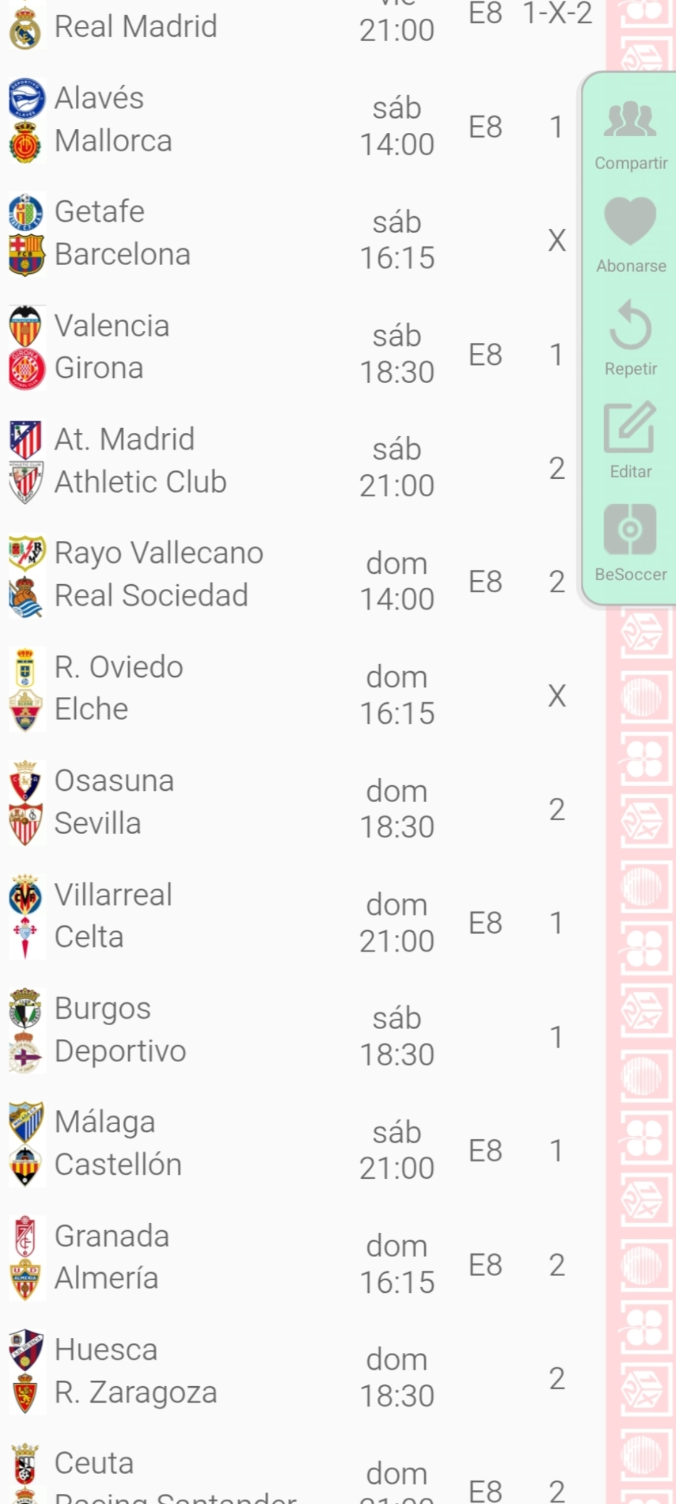Screen dimensions: 676x1504
Task: Tap the R. Oviedo–Elche kickoff time
Action: point(397,696)
